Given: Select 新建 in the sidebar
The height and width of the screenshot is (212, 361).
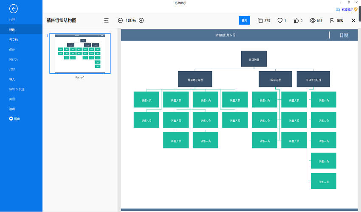Looking at the screenshot, I should pos(12,30).
